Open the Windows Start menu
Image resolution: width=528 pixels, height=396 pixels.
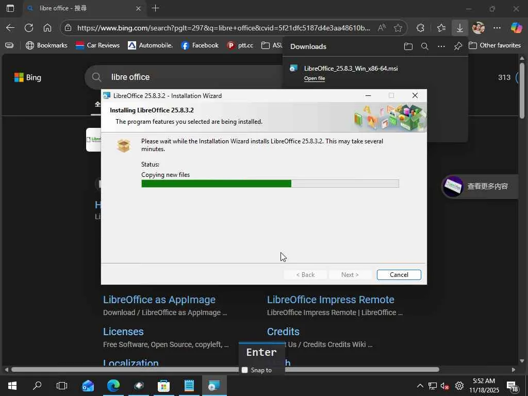click(12, 386)
